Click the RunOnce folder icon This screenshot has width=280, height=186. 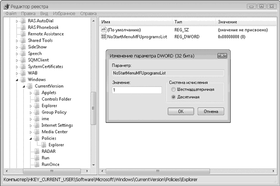[x=37, y=164]
